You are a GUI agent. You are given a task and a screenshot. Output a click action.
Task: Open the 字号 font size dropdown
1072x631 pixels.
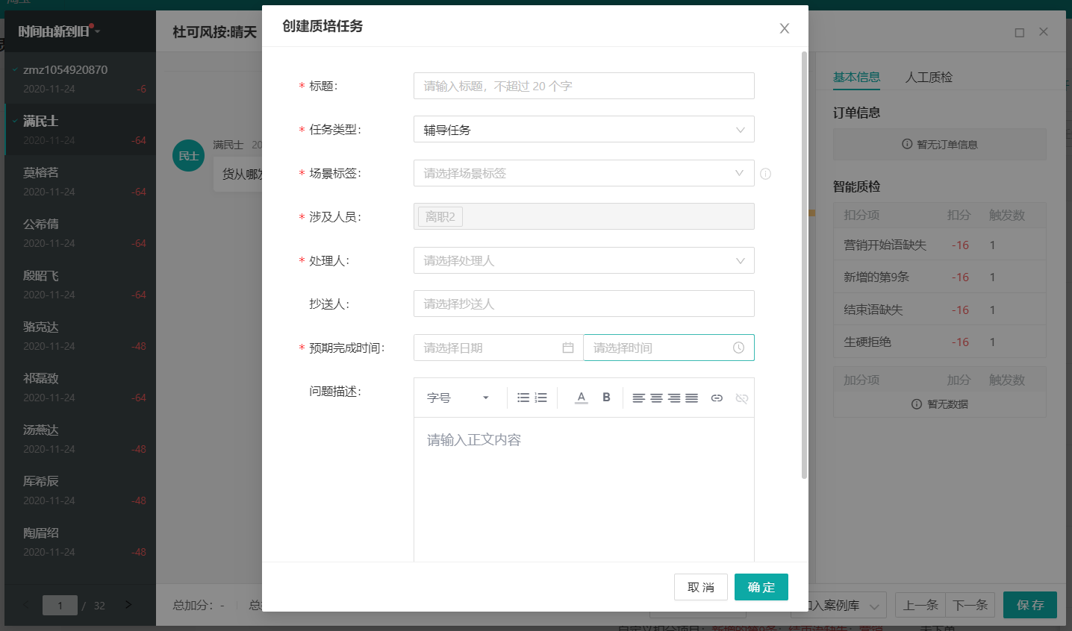[458, 398]
